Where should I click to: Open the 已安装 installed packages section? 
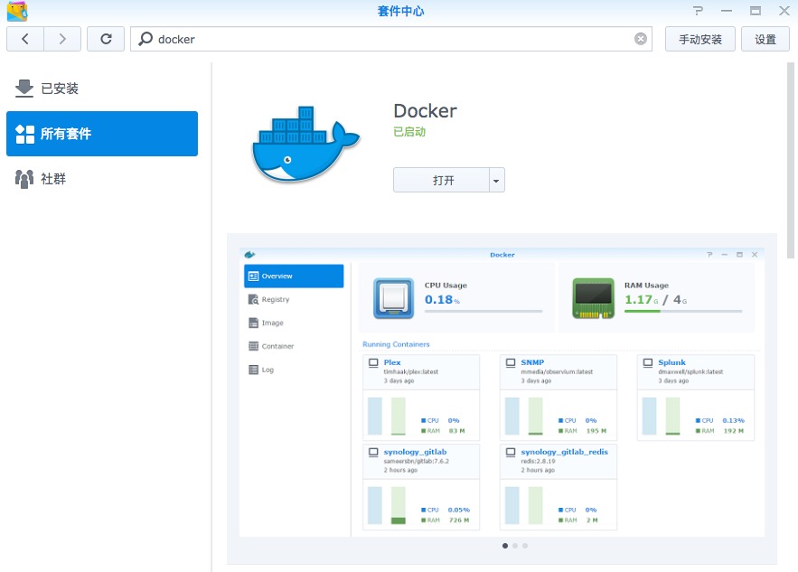(x=60, y=89)
